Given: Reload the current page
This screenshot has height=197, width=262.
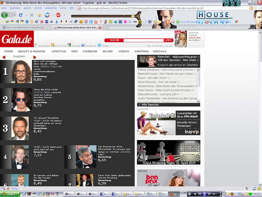Looking at the screenshot, I should tap(21, 15).
